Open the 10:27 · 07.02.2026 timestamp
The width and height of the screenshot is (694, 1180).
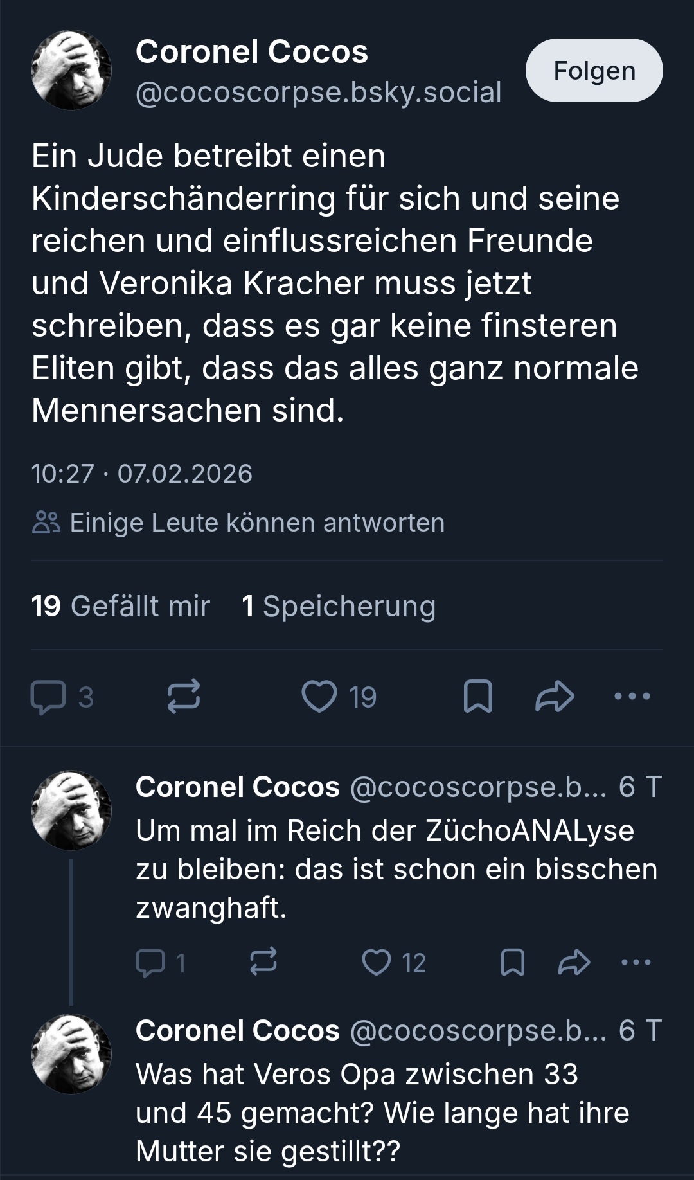click(142, 474)
